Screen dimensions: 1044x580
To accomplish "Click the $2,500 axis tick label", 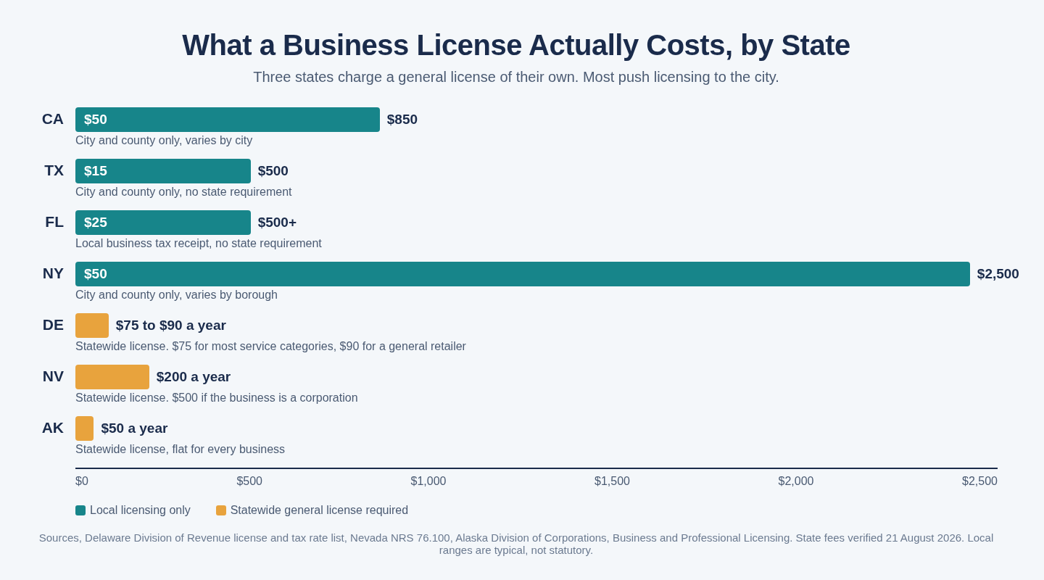I will [x=979, y=481].
